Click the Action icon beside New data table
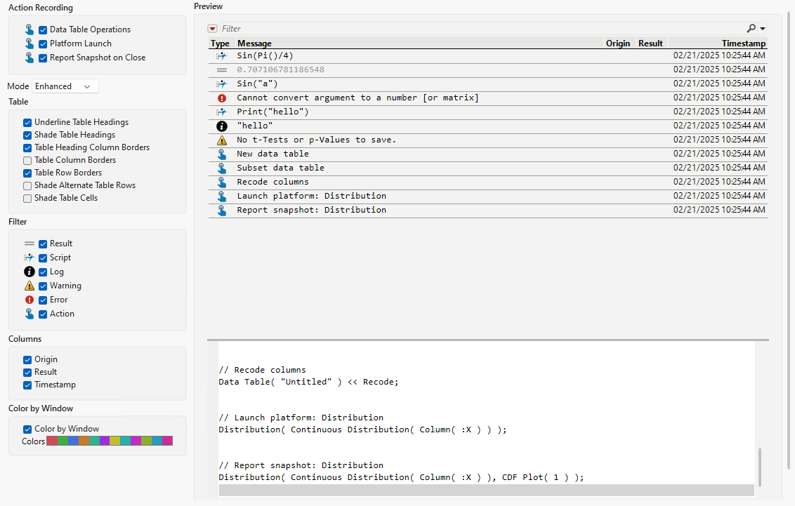Screen dimensions: 795x506 [x=221, y=154]
